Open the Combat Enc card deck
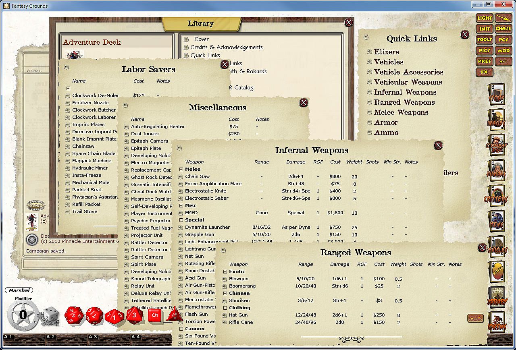This screenshot has width=516, height=350. 497,146
